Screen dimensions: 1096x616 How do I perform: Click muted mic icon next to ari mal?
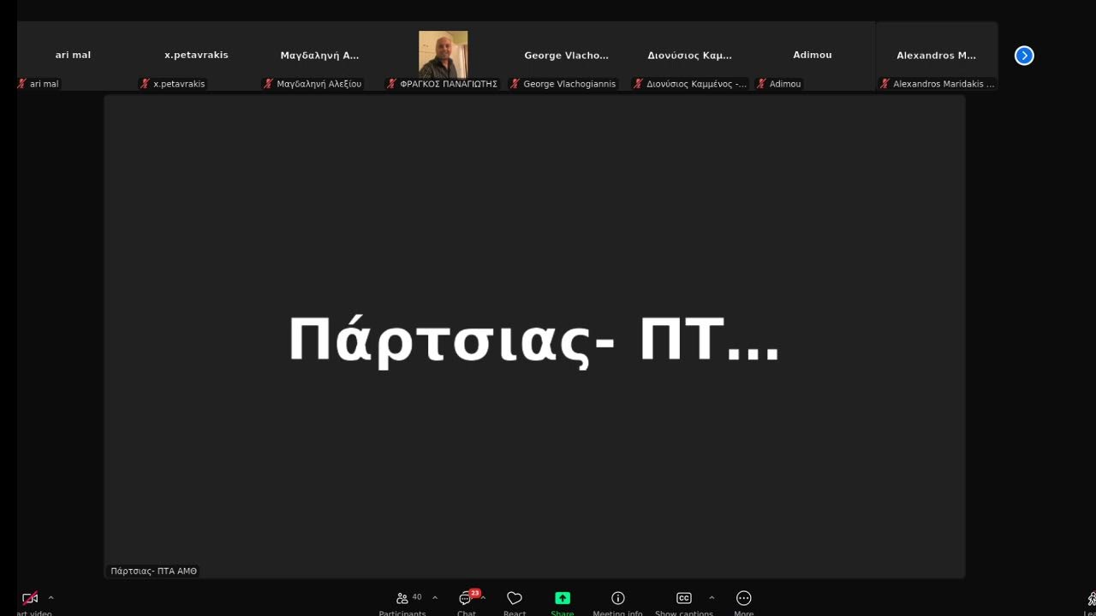(x=22, y=84)
